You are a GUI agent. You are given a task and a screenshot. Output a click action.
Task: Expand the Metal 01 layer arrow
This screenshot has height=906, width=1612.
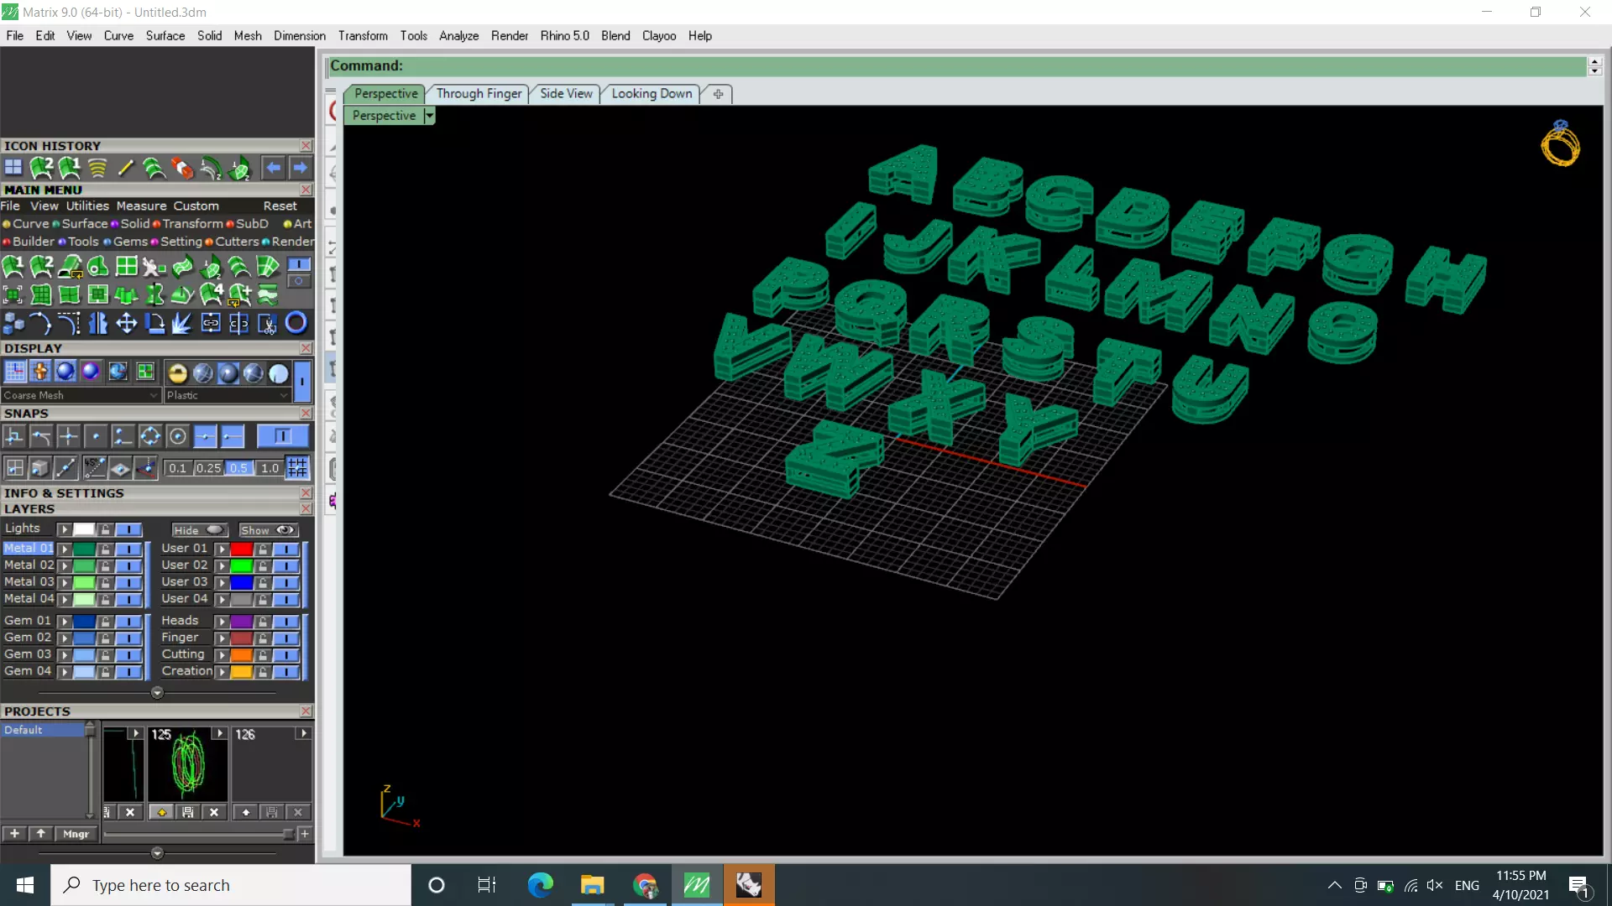coord(64,549)
